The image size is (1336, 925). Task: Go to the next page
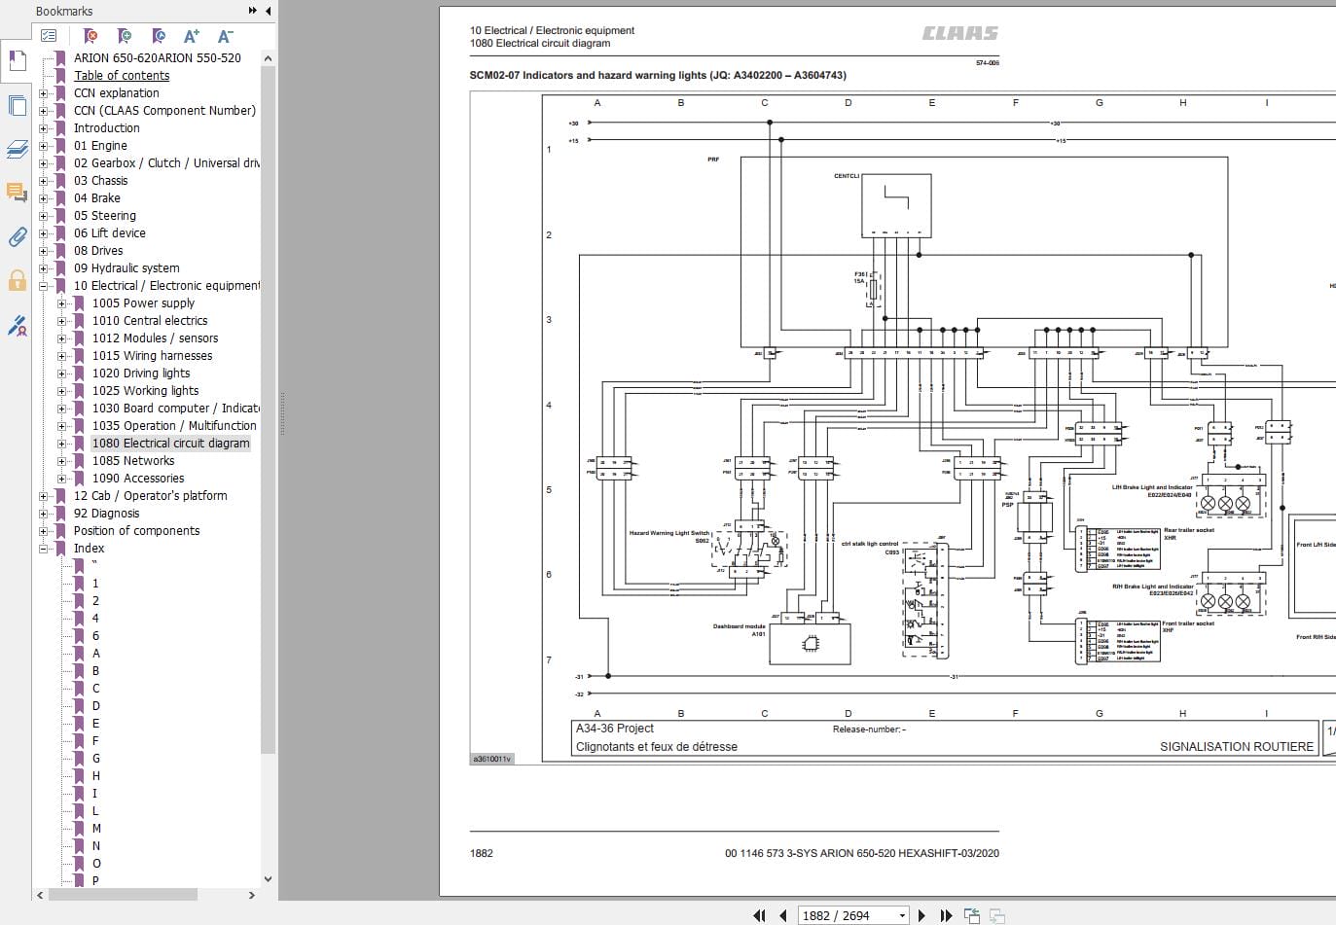click(921, 915)
